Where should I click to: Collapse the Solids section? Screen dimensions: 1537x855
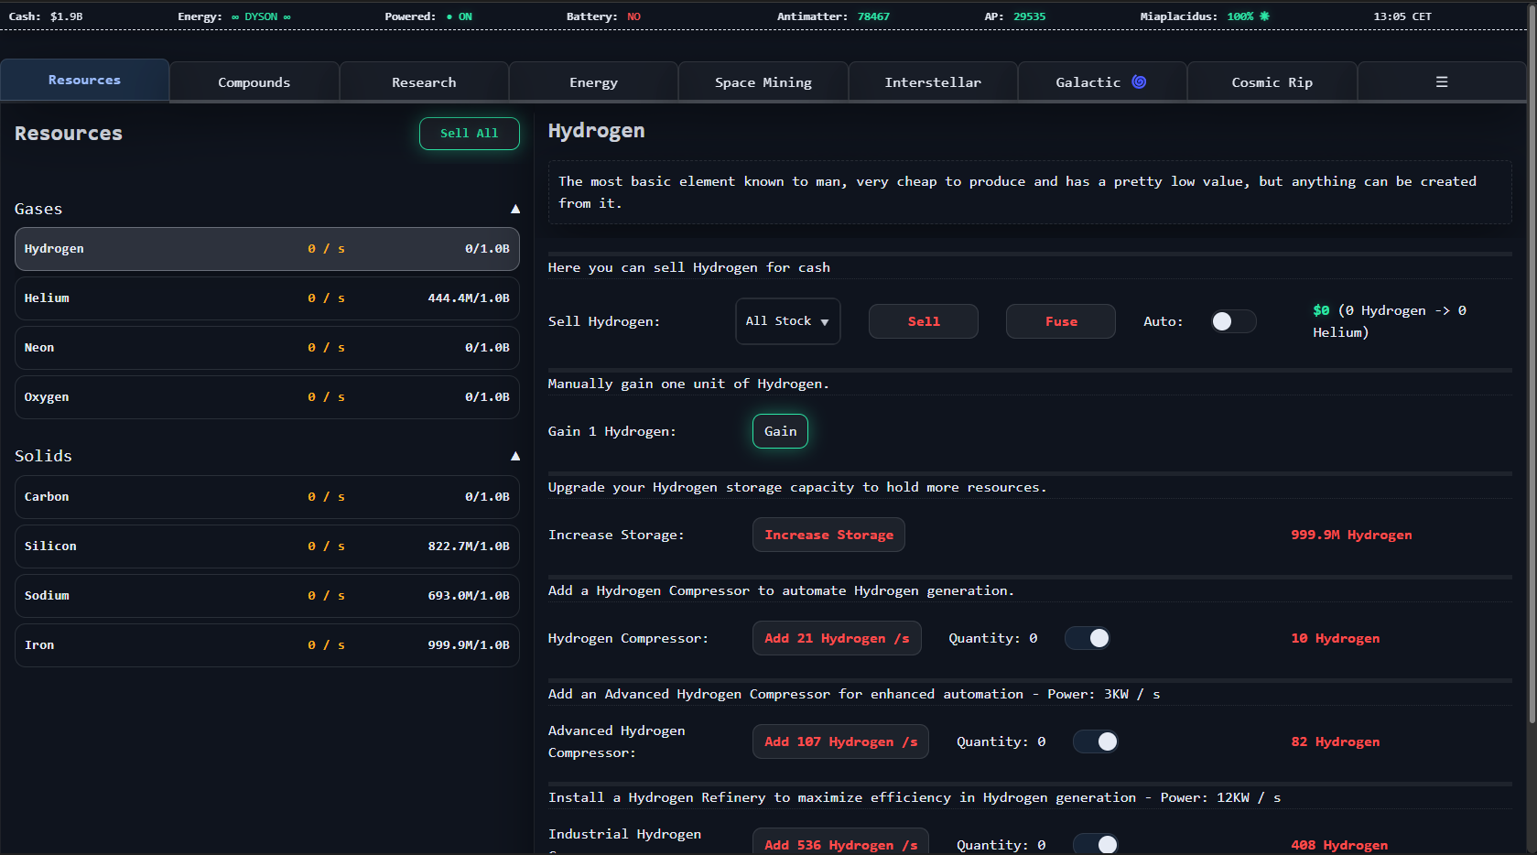(x=515, y=456)
